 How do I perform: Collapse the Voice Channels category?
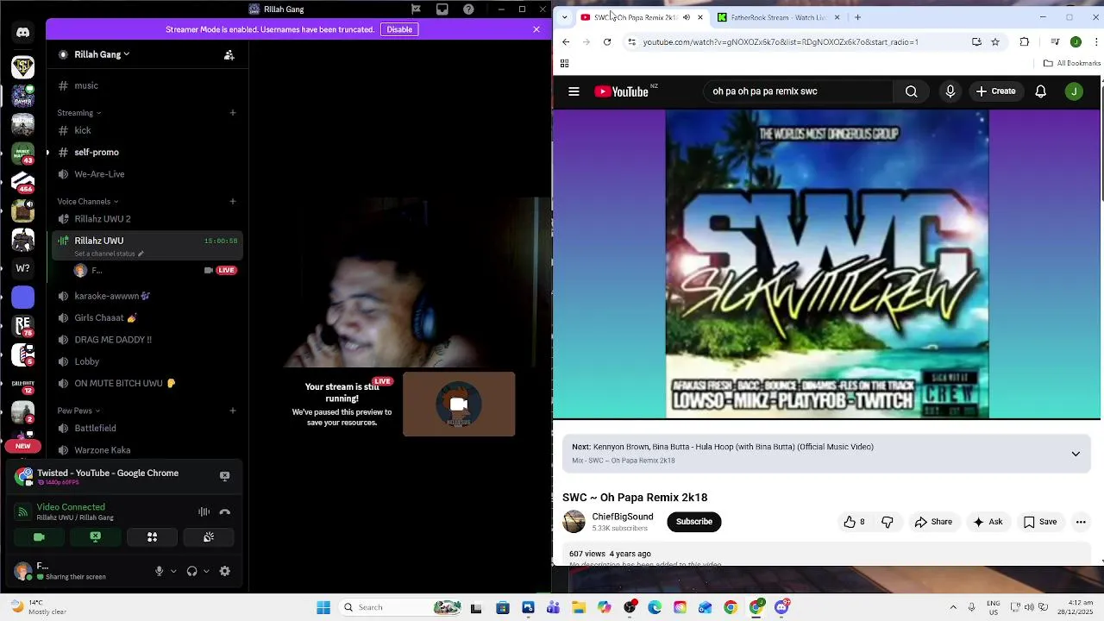[88, 202]
